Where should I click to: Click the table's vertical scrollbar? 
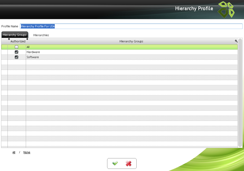tap(240, 92)
